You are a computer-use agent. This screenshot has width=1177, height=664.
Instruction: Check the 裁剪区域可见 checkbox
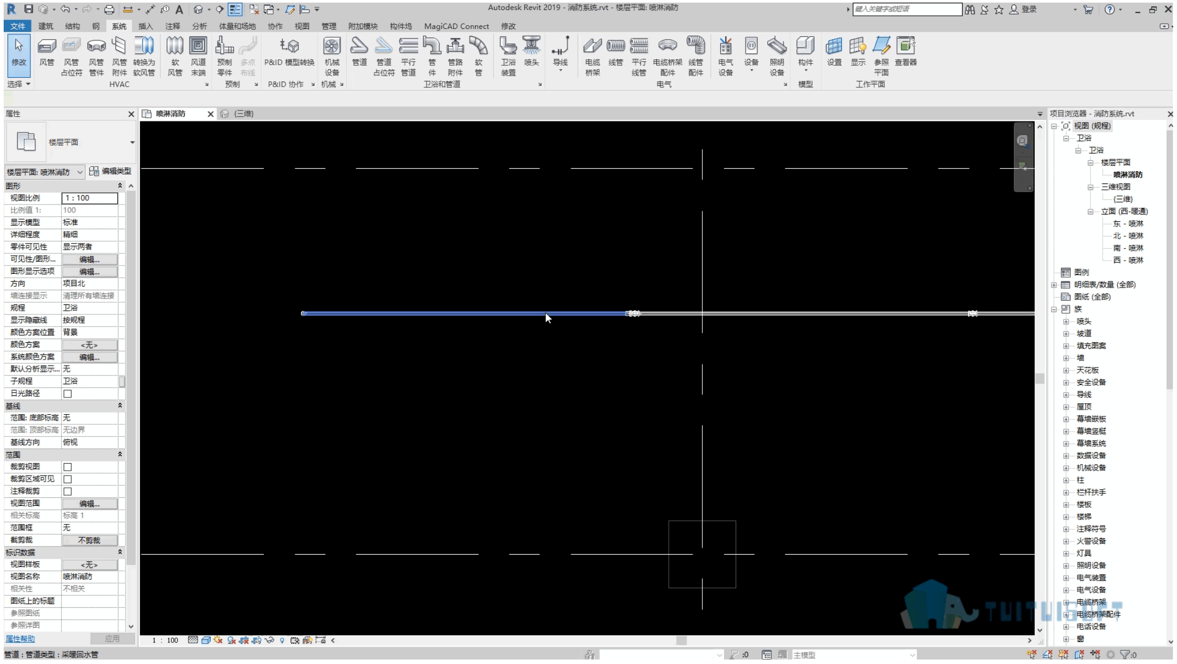67,479
